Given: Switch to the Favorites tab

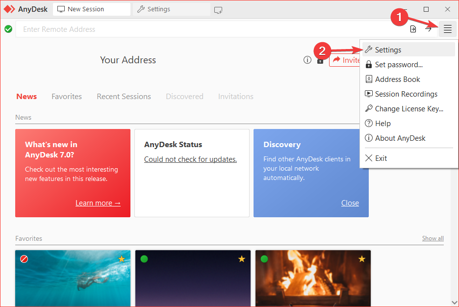Looking at the screenshot, I should 67,97.
